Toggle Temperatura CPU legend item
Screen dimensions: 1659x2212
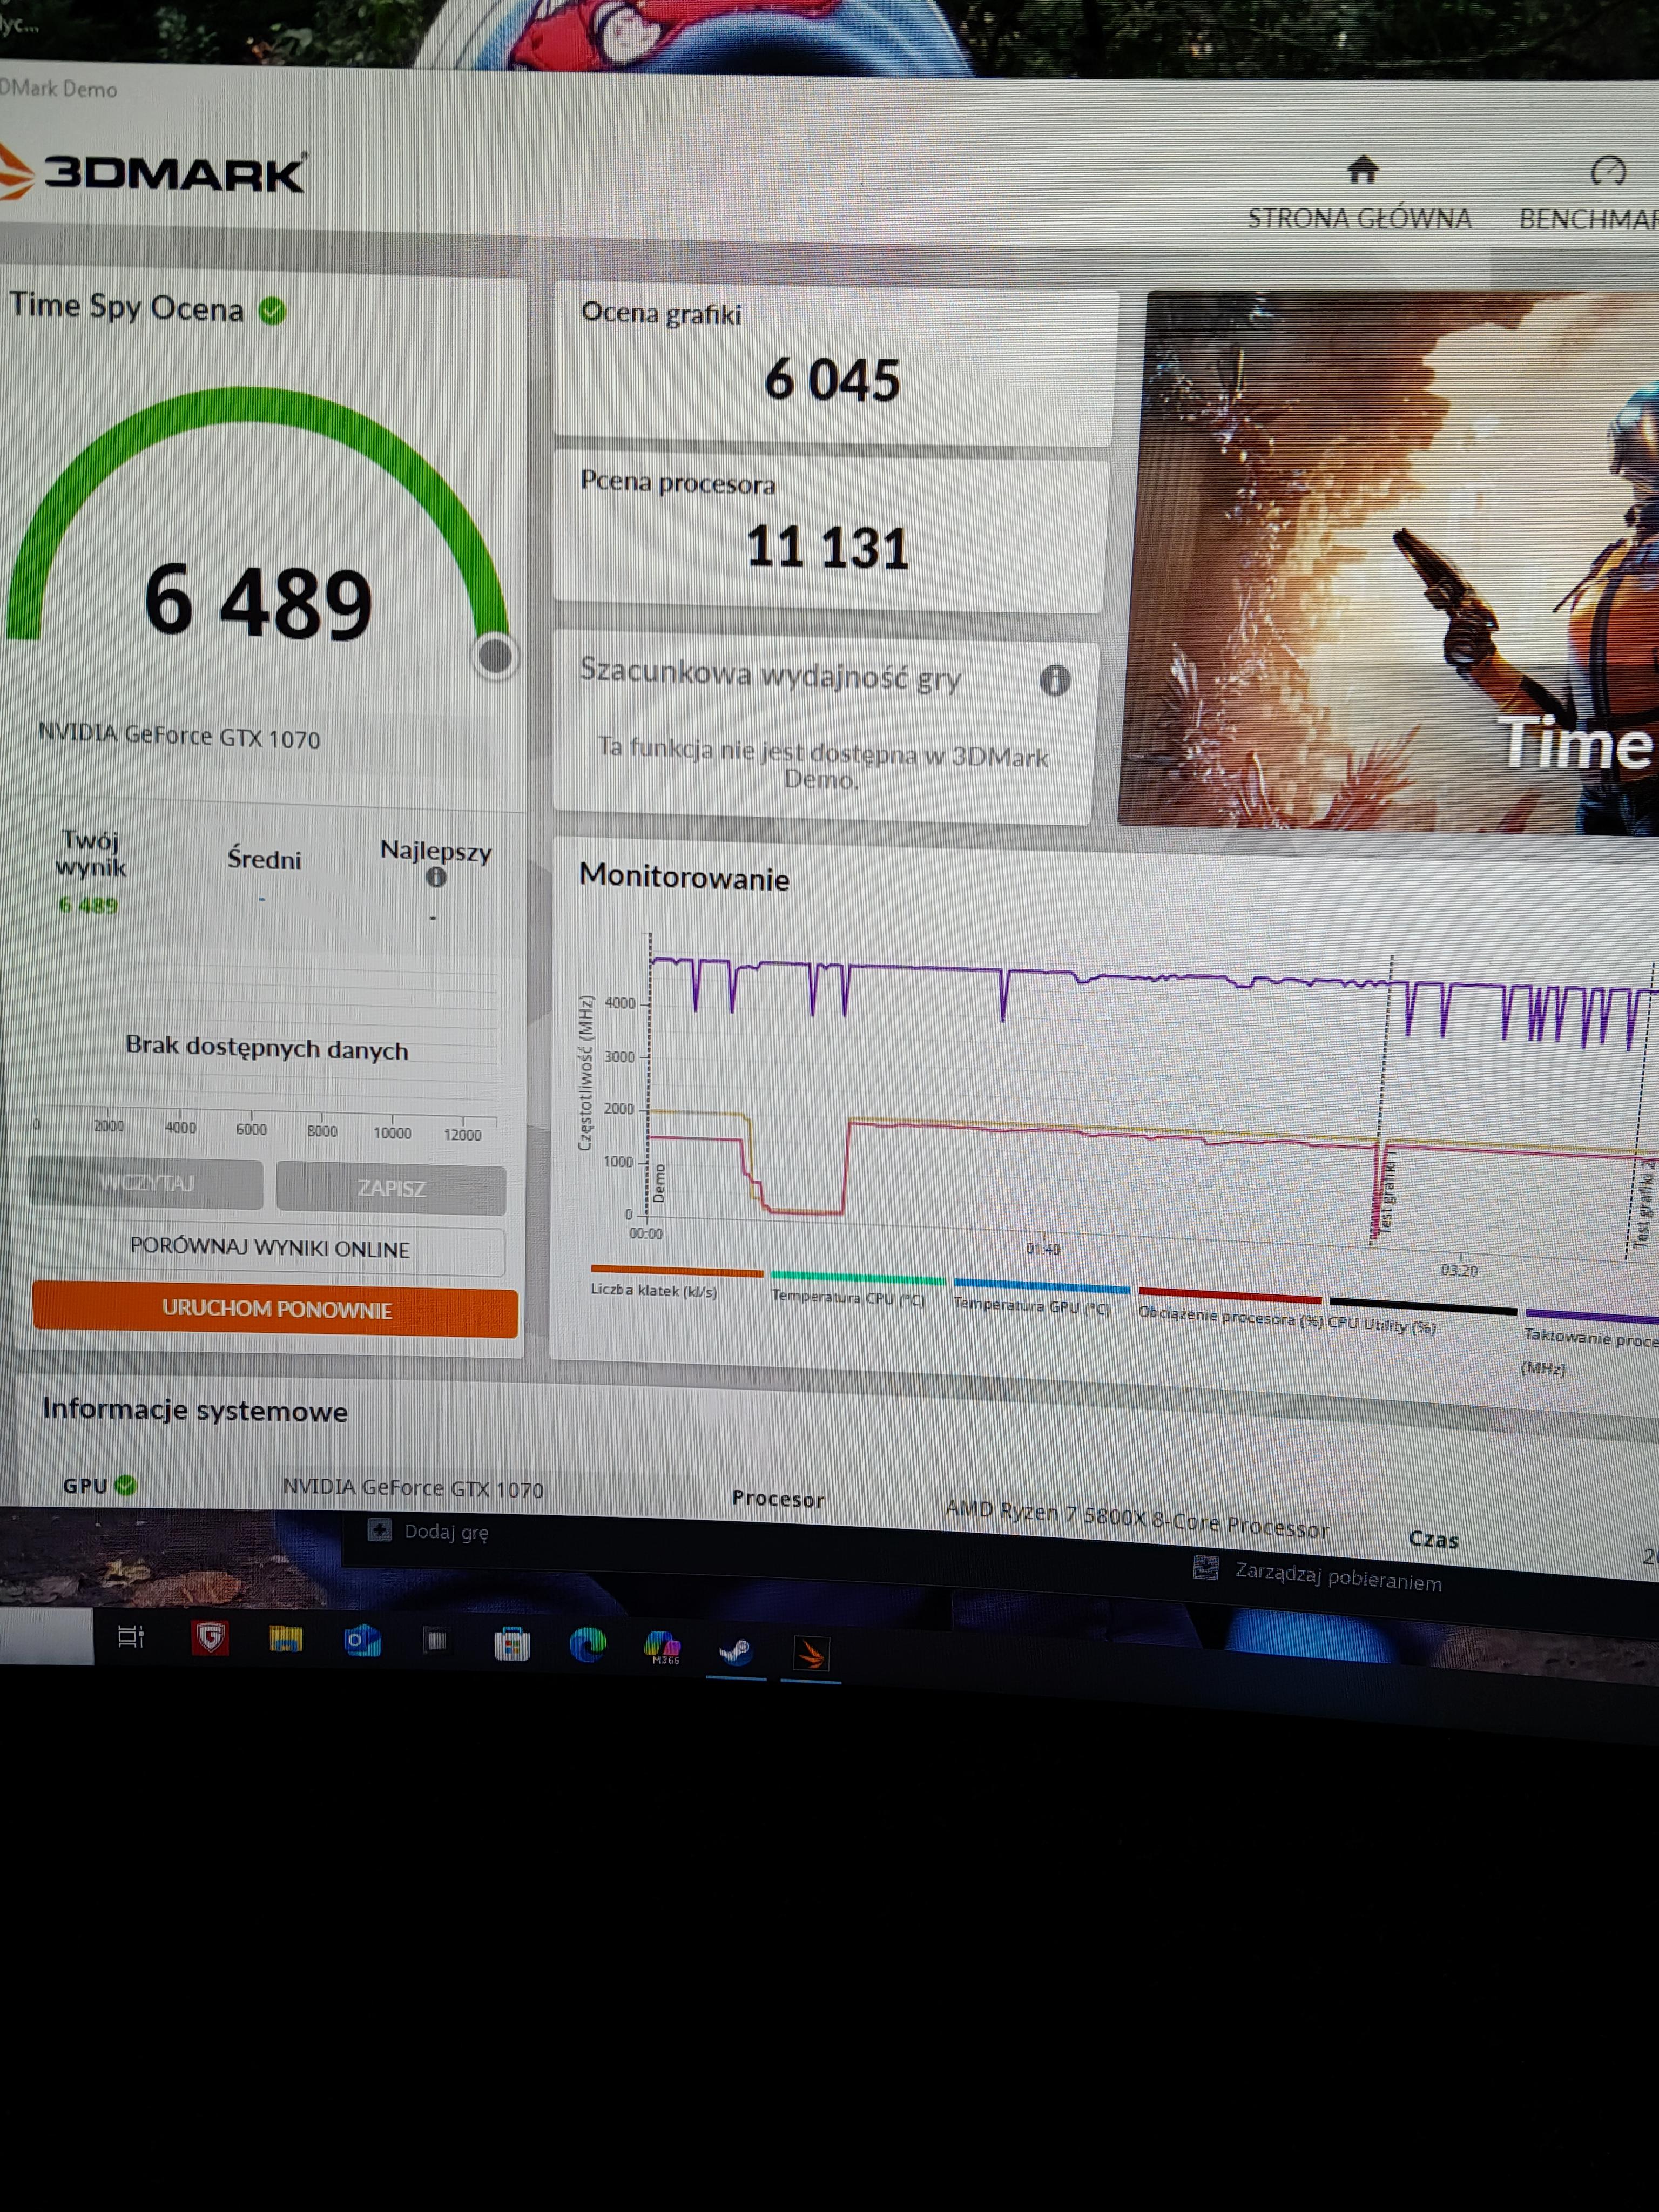point(848,1297)
